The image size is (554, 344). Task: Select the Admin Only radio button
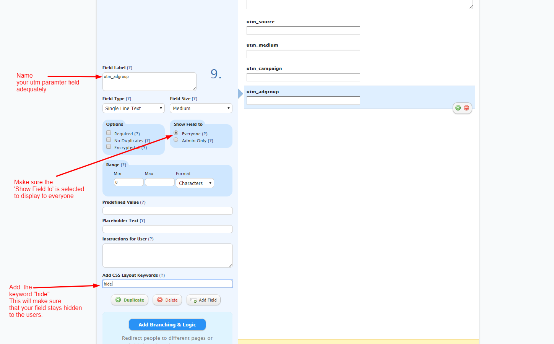coord(176,140)
